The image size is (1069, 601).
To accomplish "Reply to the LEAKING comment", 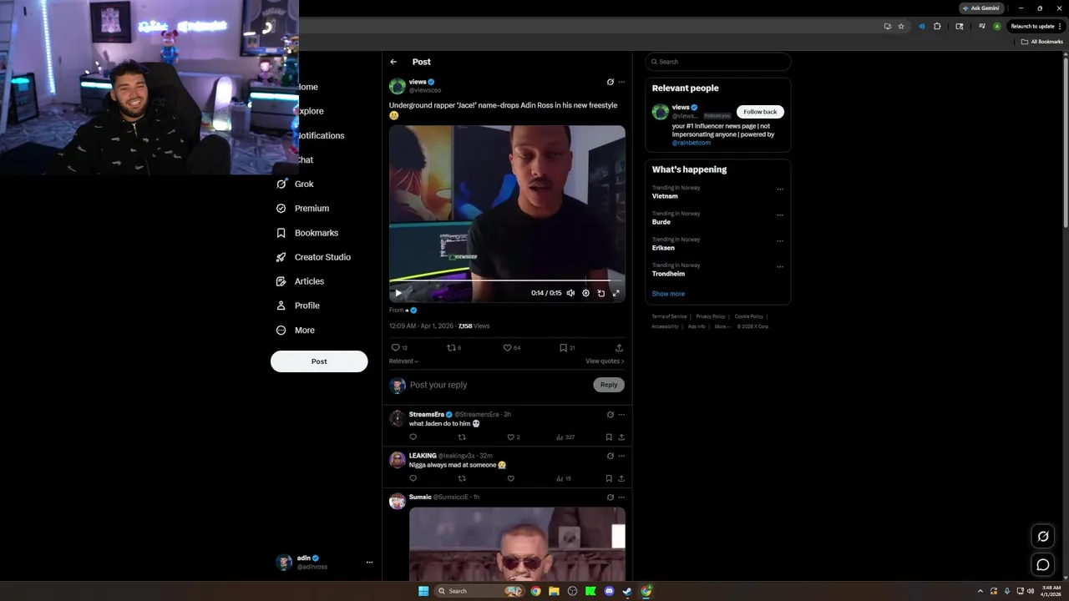I will (x=413, y=478).
